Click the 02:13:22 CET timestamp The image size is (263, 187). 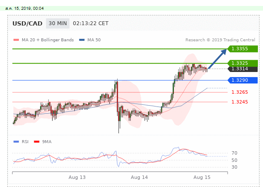tap(90, 23)
